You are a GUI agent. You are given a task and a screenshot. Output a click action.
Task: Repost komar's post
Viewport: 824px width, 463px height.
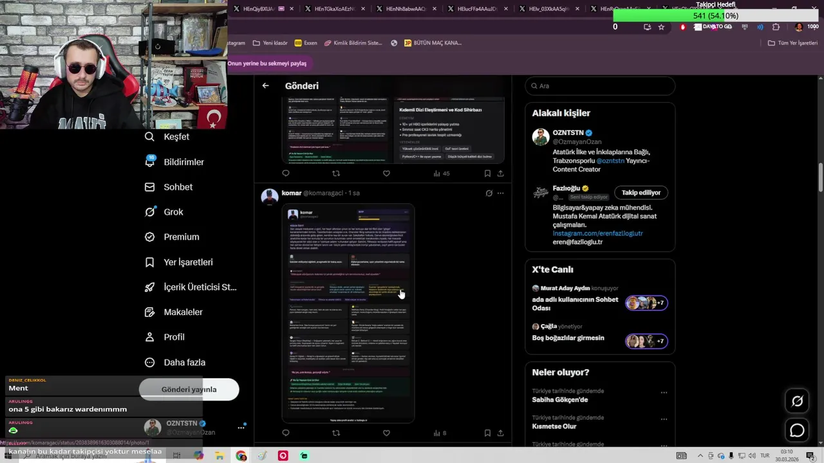(336, 433)
